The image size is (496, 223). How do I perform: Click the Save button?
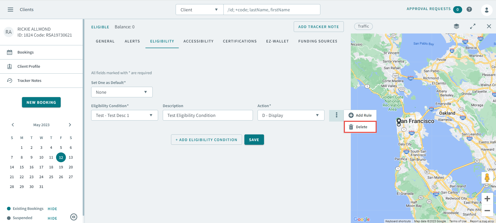click(x=254, y=140)
